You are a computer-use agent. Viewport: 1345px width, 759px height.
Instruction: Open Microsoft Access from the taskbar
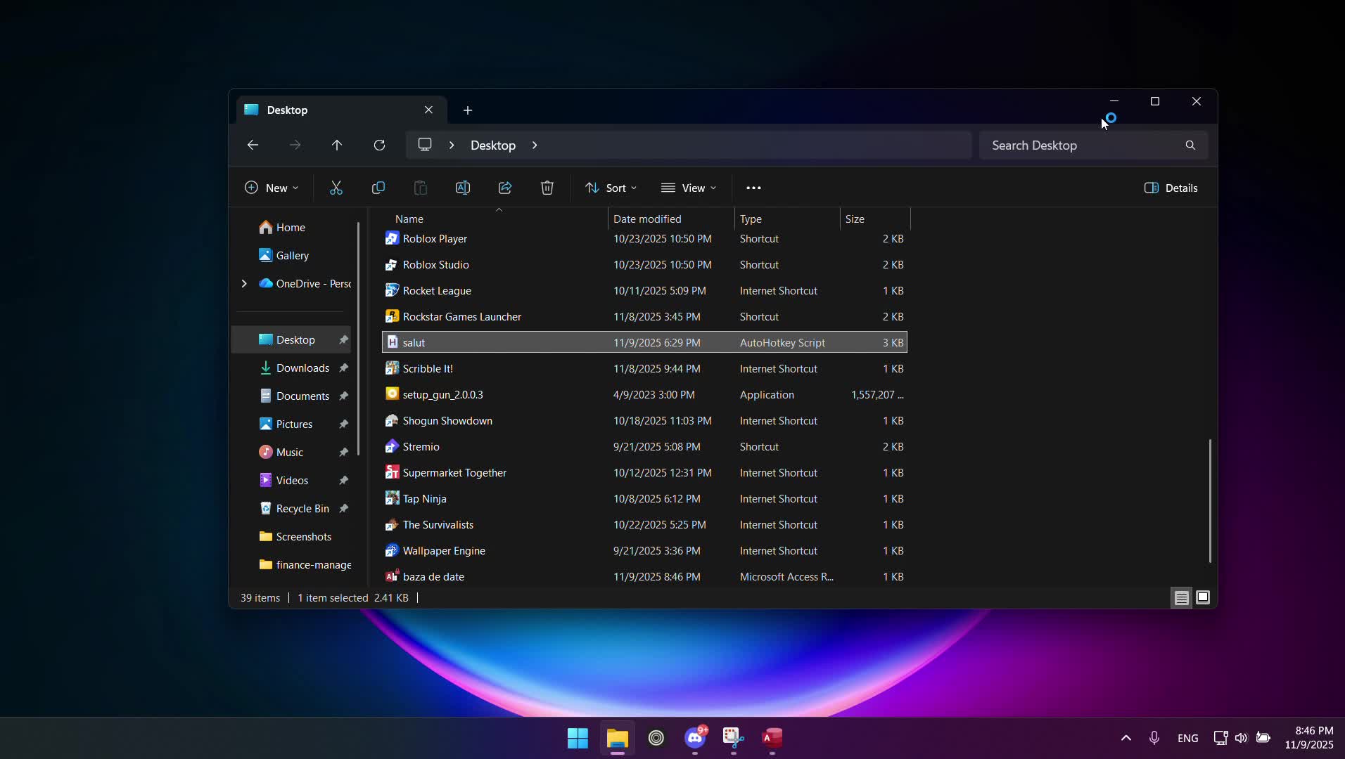pos(772,738)
